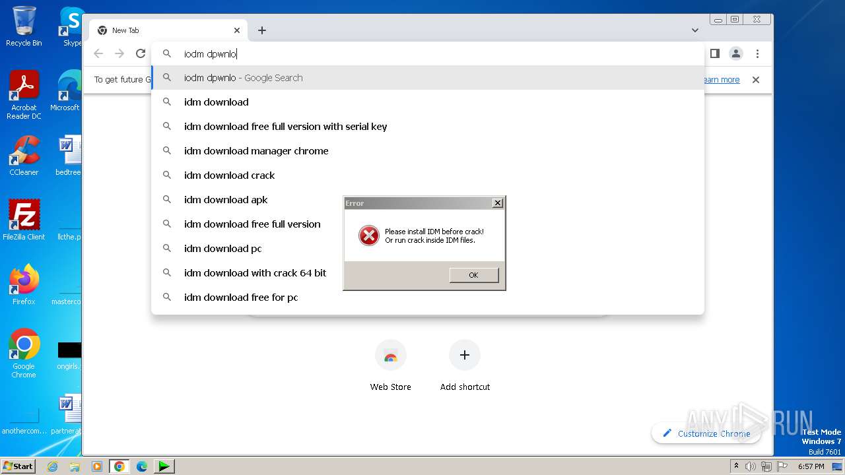
Task: Pick 'idm download free full version with serial key'
Action: tap(428, 127)
